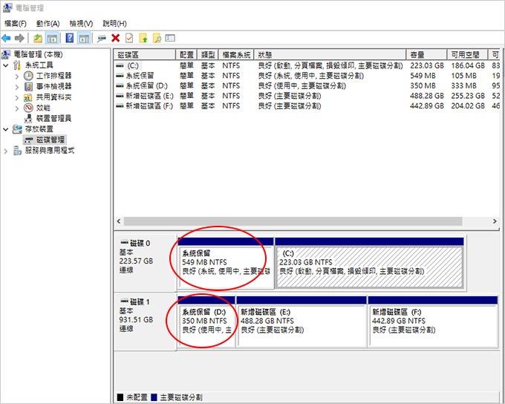Screen dimensions: 505x404
Task: Click the red X delete toolbar icon
Action: click(115, 39)
